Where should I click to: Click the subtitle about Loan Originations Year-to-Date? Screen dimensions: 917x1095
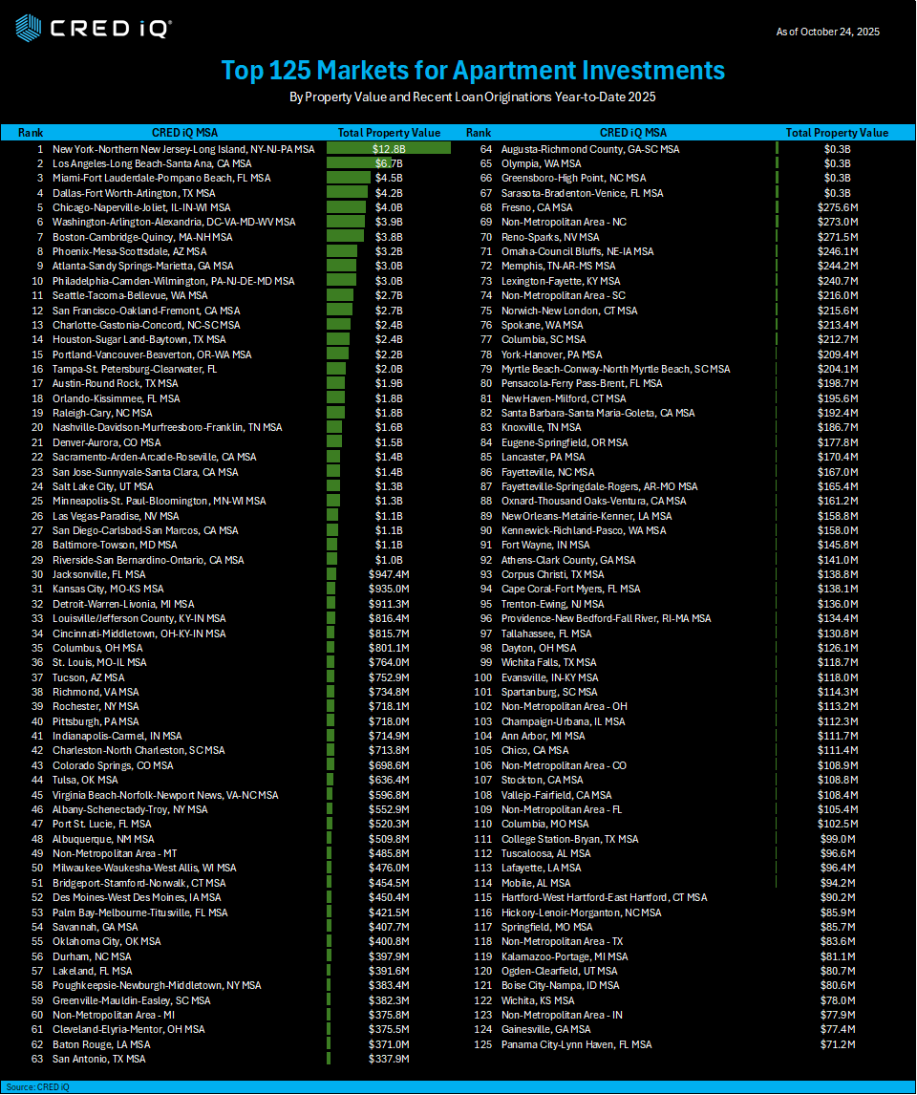tap(473, 97)
